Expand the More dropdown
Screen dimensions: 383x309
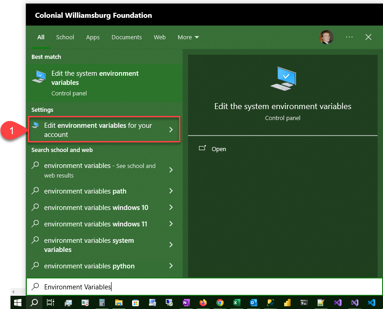pos(189,37)
